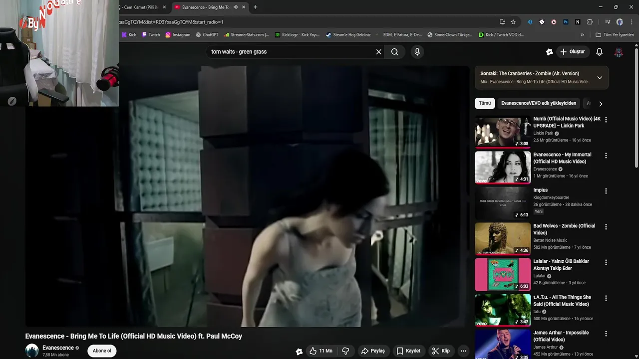Open Chrome profile avatar
The width and height of the screenshot is (639, 359).
tap(620, 22)
